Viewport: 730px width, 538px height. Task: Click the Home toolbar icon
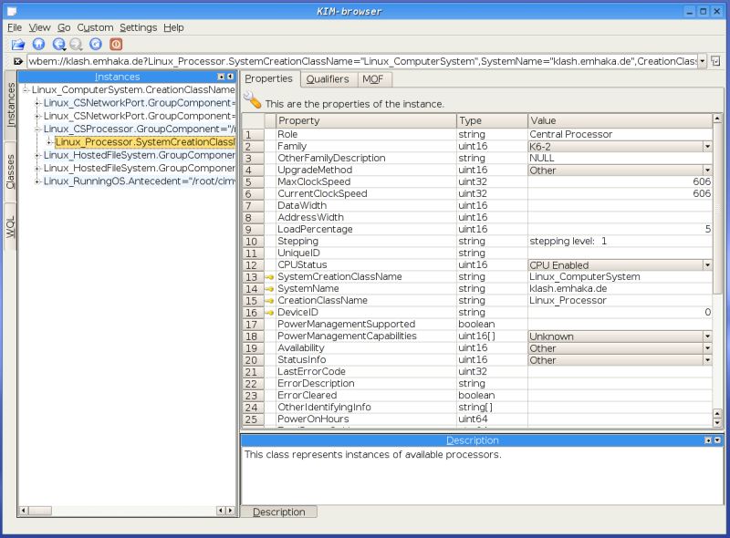pos(40,44)
